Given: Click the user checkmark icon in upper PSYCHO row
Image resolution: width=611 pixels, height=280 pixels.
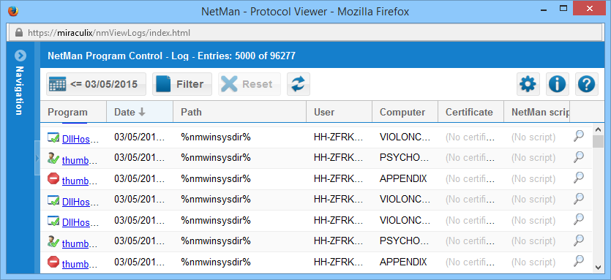Looking at the screenshot, I should click(x=53, y=158).
